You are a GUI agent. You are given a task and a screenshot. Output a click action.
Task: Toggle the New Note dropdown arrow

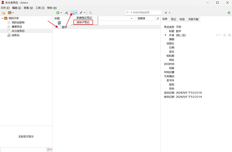click(x=76, y=13)
